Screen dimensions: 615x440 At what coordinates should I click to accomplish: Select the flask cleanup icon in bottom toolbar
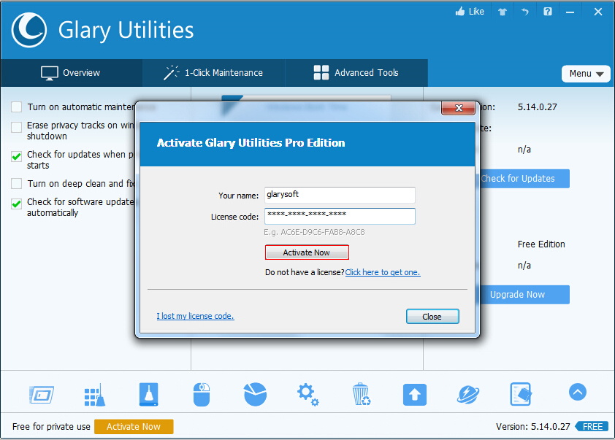[x=148, y=394]
